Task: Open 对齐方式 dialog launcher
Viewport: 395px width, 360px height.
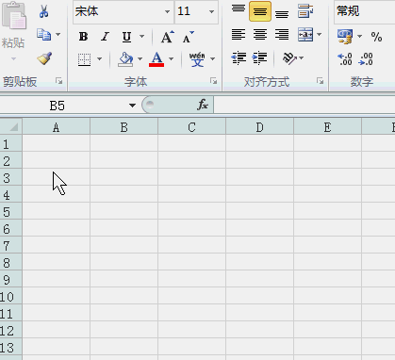Action: point(320,81)
